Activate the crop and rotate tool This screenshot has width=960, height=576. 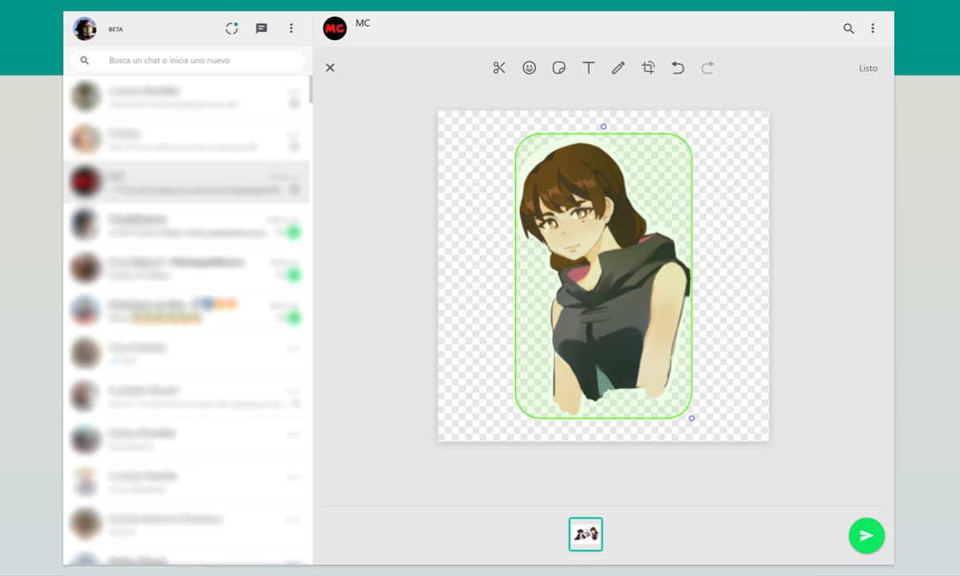648,68
